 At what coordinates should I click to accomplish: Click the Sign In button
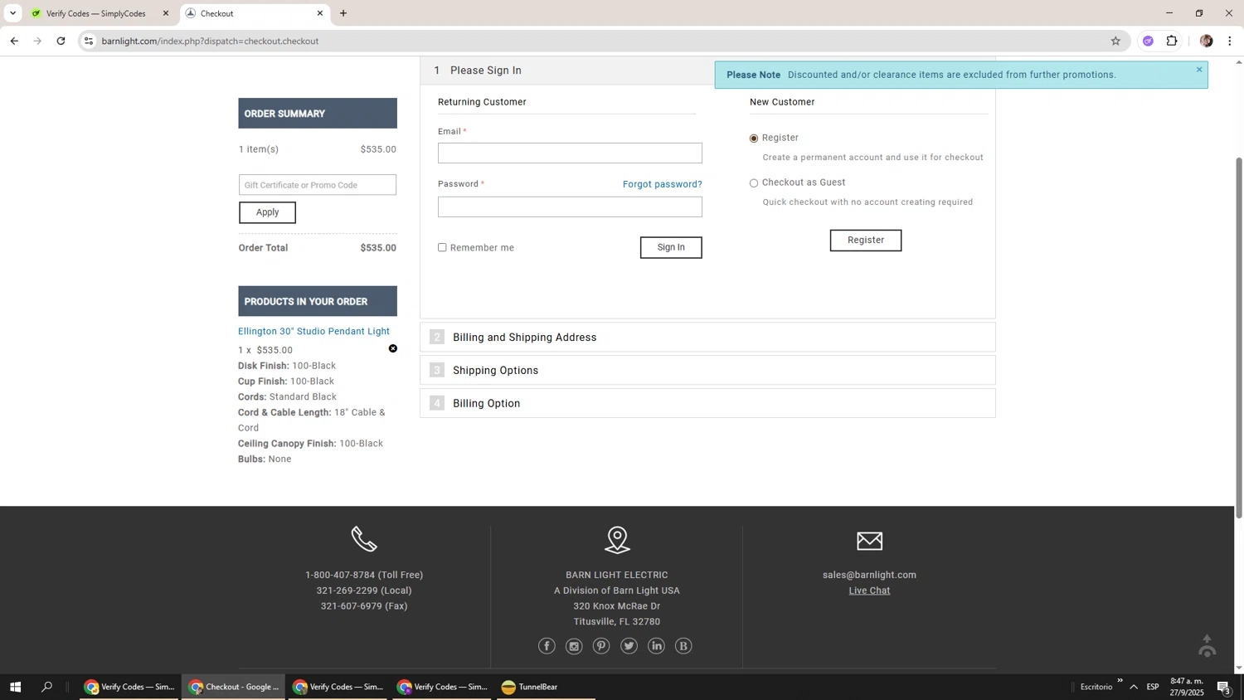tap(671, 247)
